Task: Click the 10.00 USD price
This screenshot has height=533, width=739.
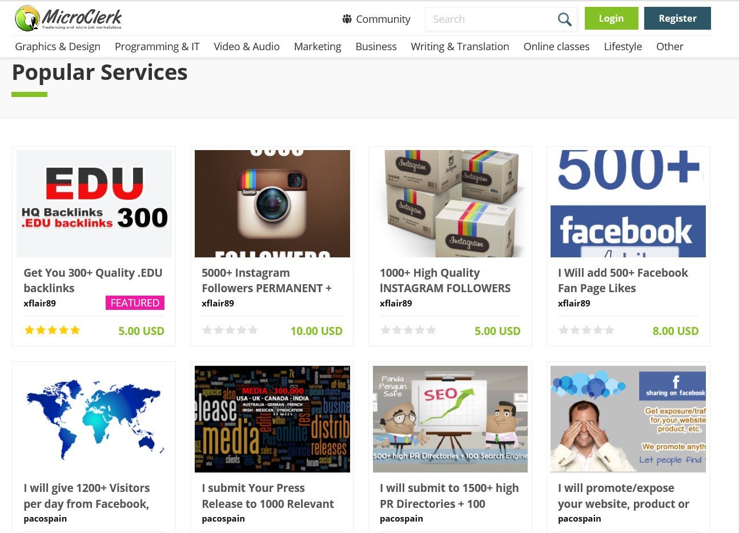Action: tap(316, 331)
